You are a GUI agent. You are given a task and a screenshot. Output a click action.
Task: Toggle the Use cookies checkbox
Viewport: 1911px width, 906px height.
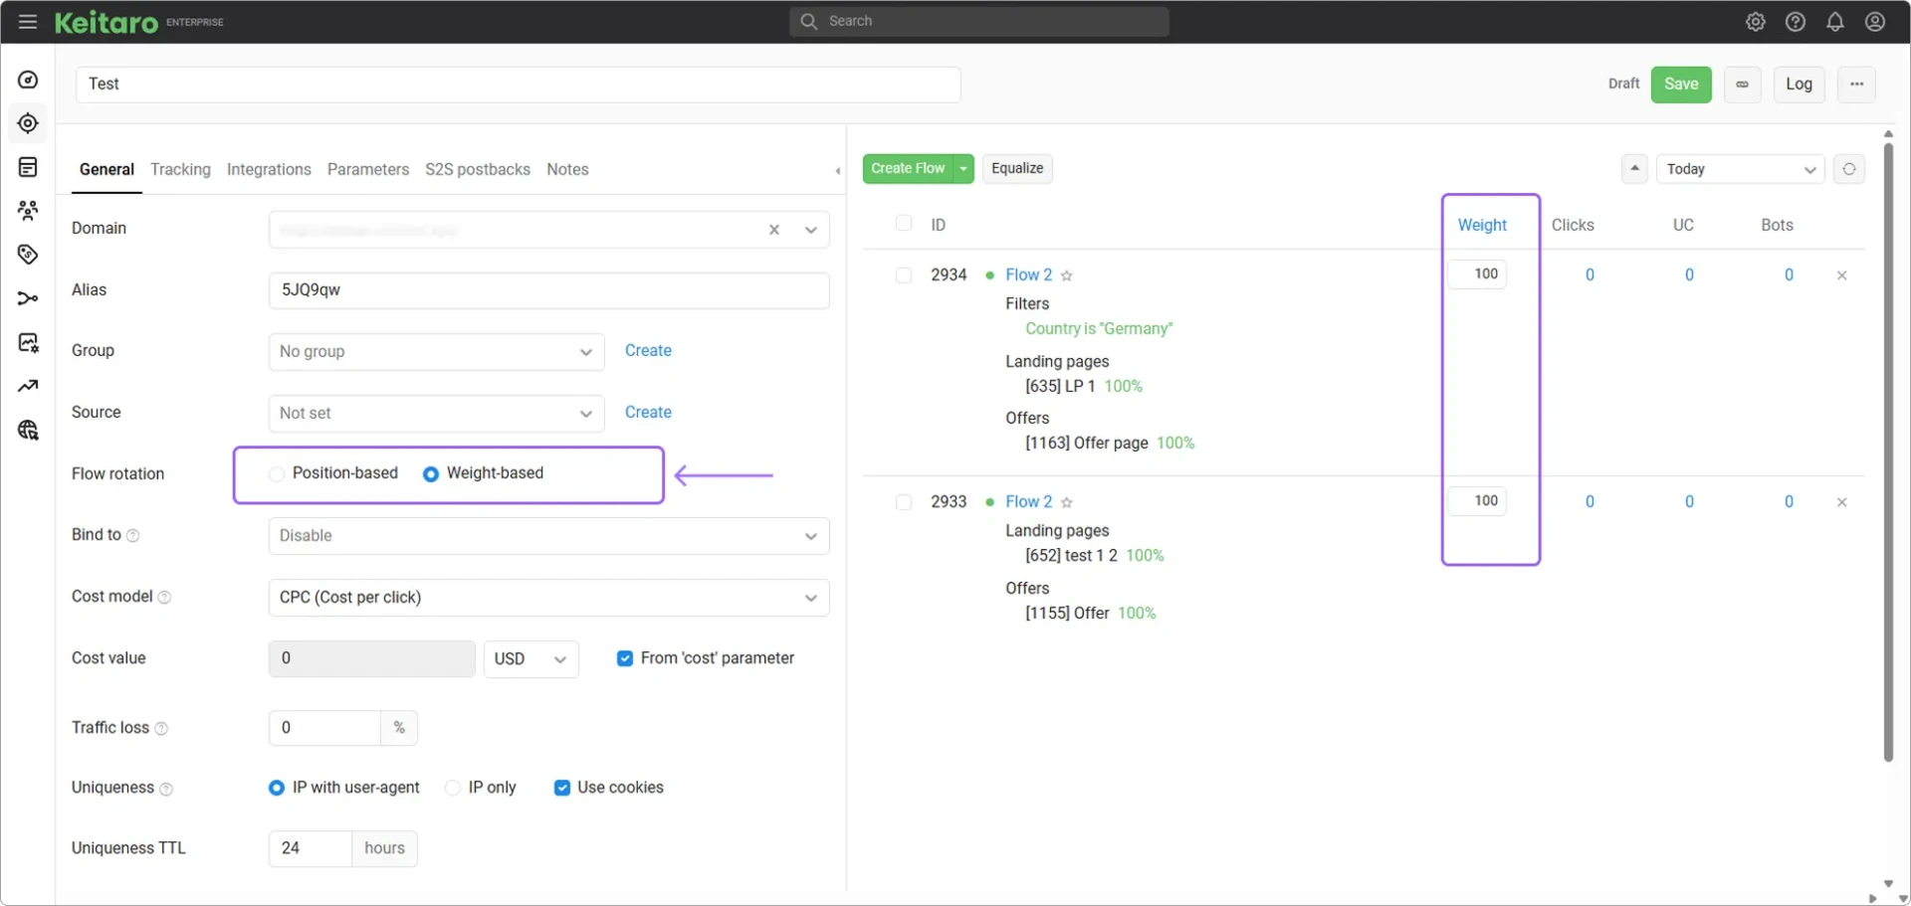[562, 788]
